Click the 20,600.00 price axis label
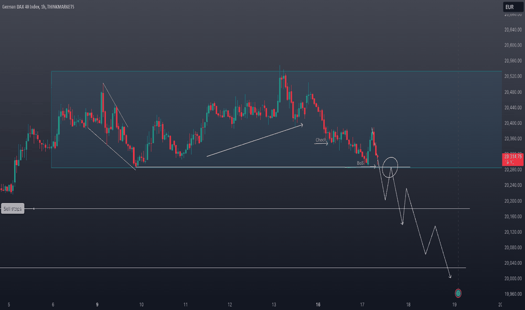This screenshot has height=310, width=525. 513,45
